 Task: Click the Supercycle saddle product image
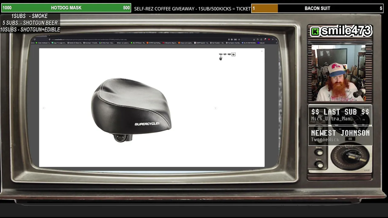click(131, 110)
